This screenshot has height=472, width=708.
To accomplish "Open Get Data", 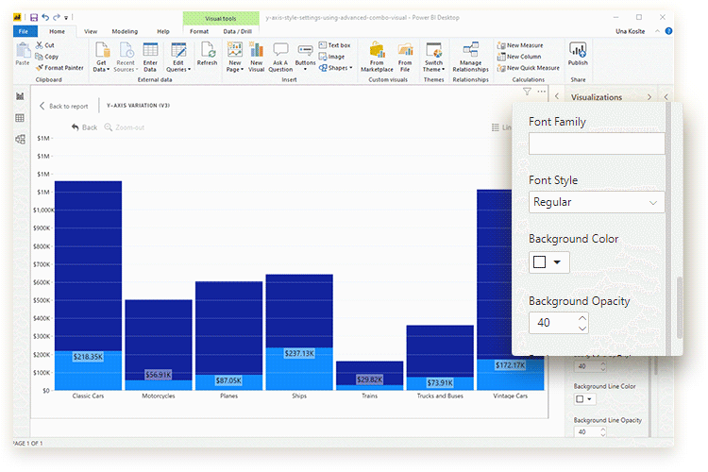I will pyautogui.click(x=101, y=57).
